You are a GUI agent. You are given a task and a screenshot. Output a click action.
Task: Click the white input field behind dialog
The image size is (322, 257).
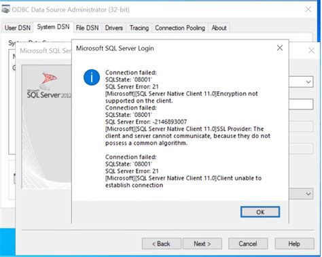301,104
